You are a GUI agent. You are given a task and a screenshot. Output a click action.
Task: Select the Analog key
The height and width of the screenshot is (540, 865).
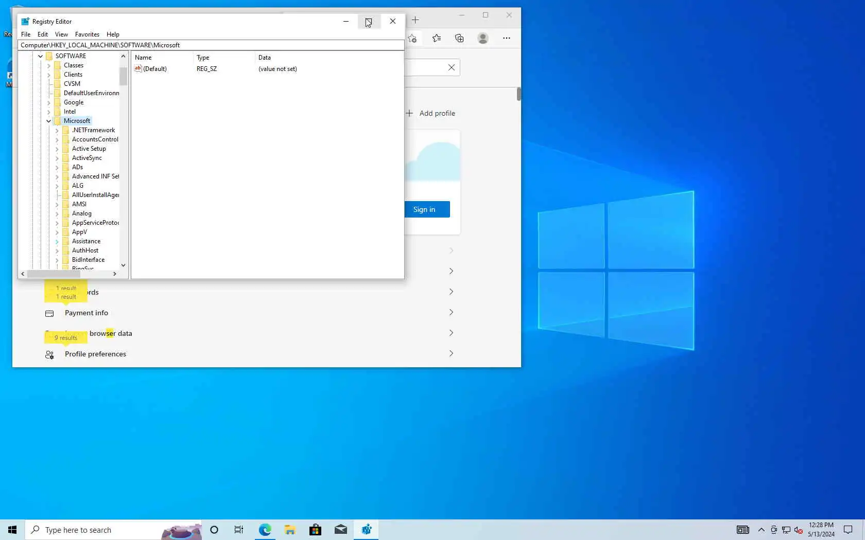81,213
